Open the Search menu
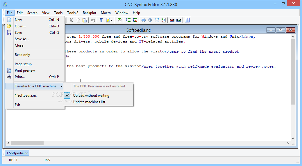Viewport: 302px width, 166px height. 32,13
